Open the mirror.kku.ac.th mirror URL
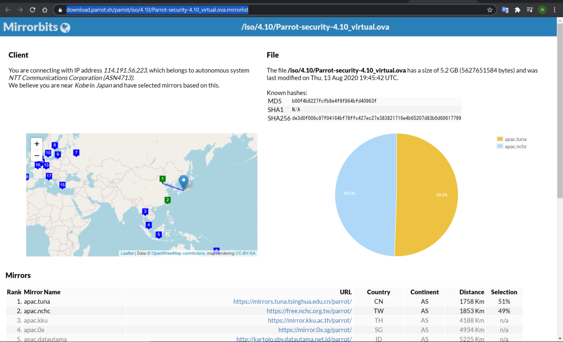Screen dimensions: 563x342 [x=310, y=320]
